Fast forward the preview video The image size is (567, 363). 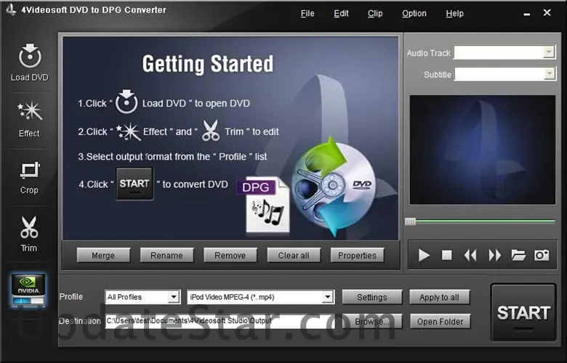pos(495,256)
